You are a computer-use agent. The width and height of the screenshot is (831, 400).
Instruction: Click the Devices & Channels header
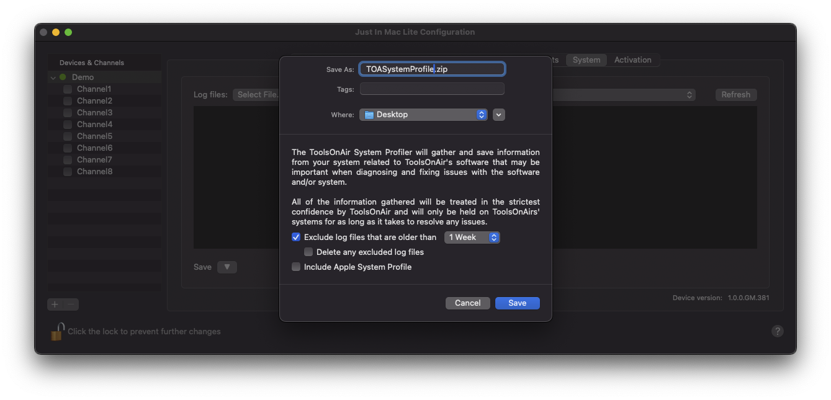(x=92, y=63)
